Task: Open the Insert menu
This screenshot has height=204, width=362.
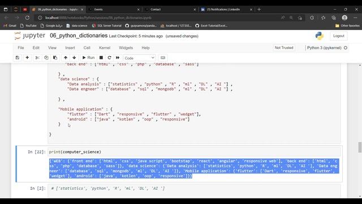Action: click(x=70, y=48)
